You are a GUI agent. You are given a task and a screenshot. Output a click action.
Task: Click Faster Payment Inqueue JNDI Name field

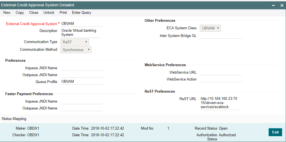[x=82, y=101]
